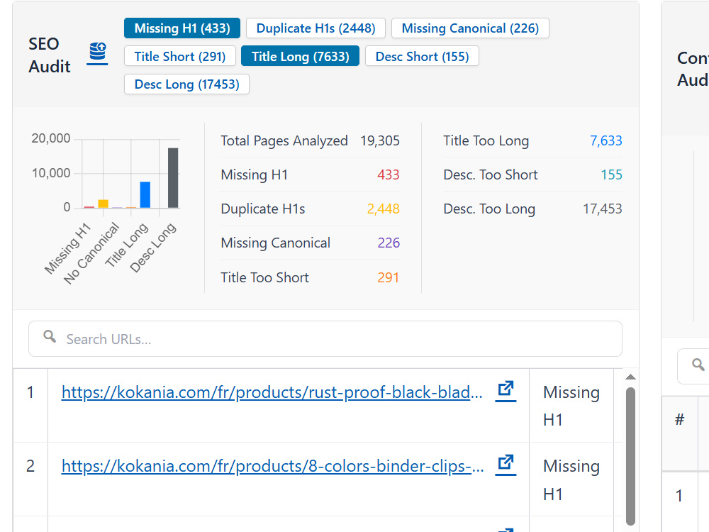This screenshot has width=709, height=532.
Task: Toggle the Title Short (291) filter
Action: point(180,56)
